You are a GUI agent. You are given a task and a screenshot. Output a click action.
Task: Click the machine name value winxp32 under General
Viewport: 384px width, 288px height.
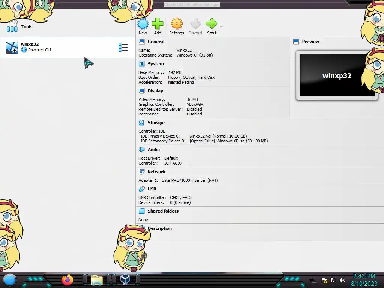click(184, 50)
